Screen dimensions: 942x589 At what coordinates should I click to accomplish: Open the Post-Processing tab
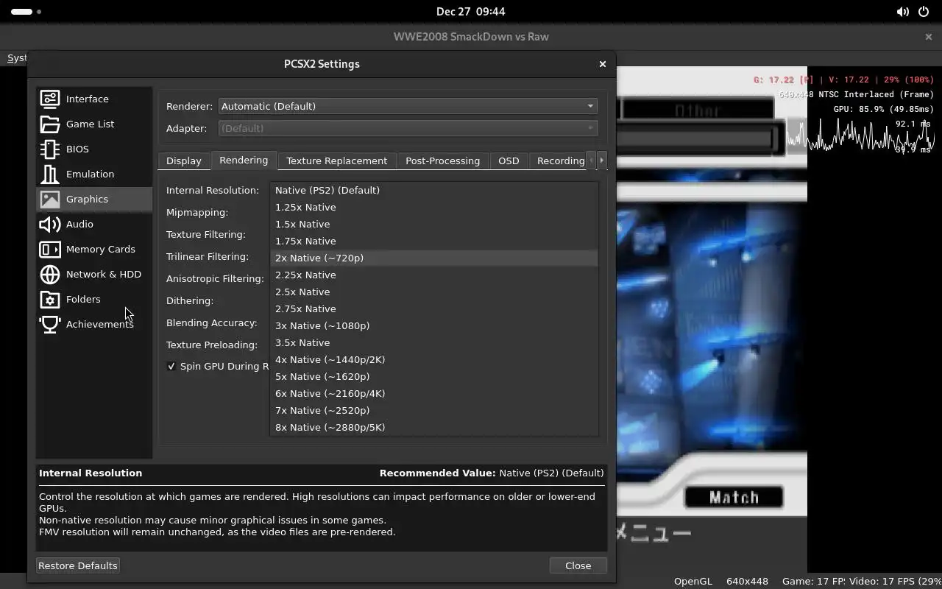tap(442, 161)
